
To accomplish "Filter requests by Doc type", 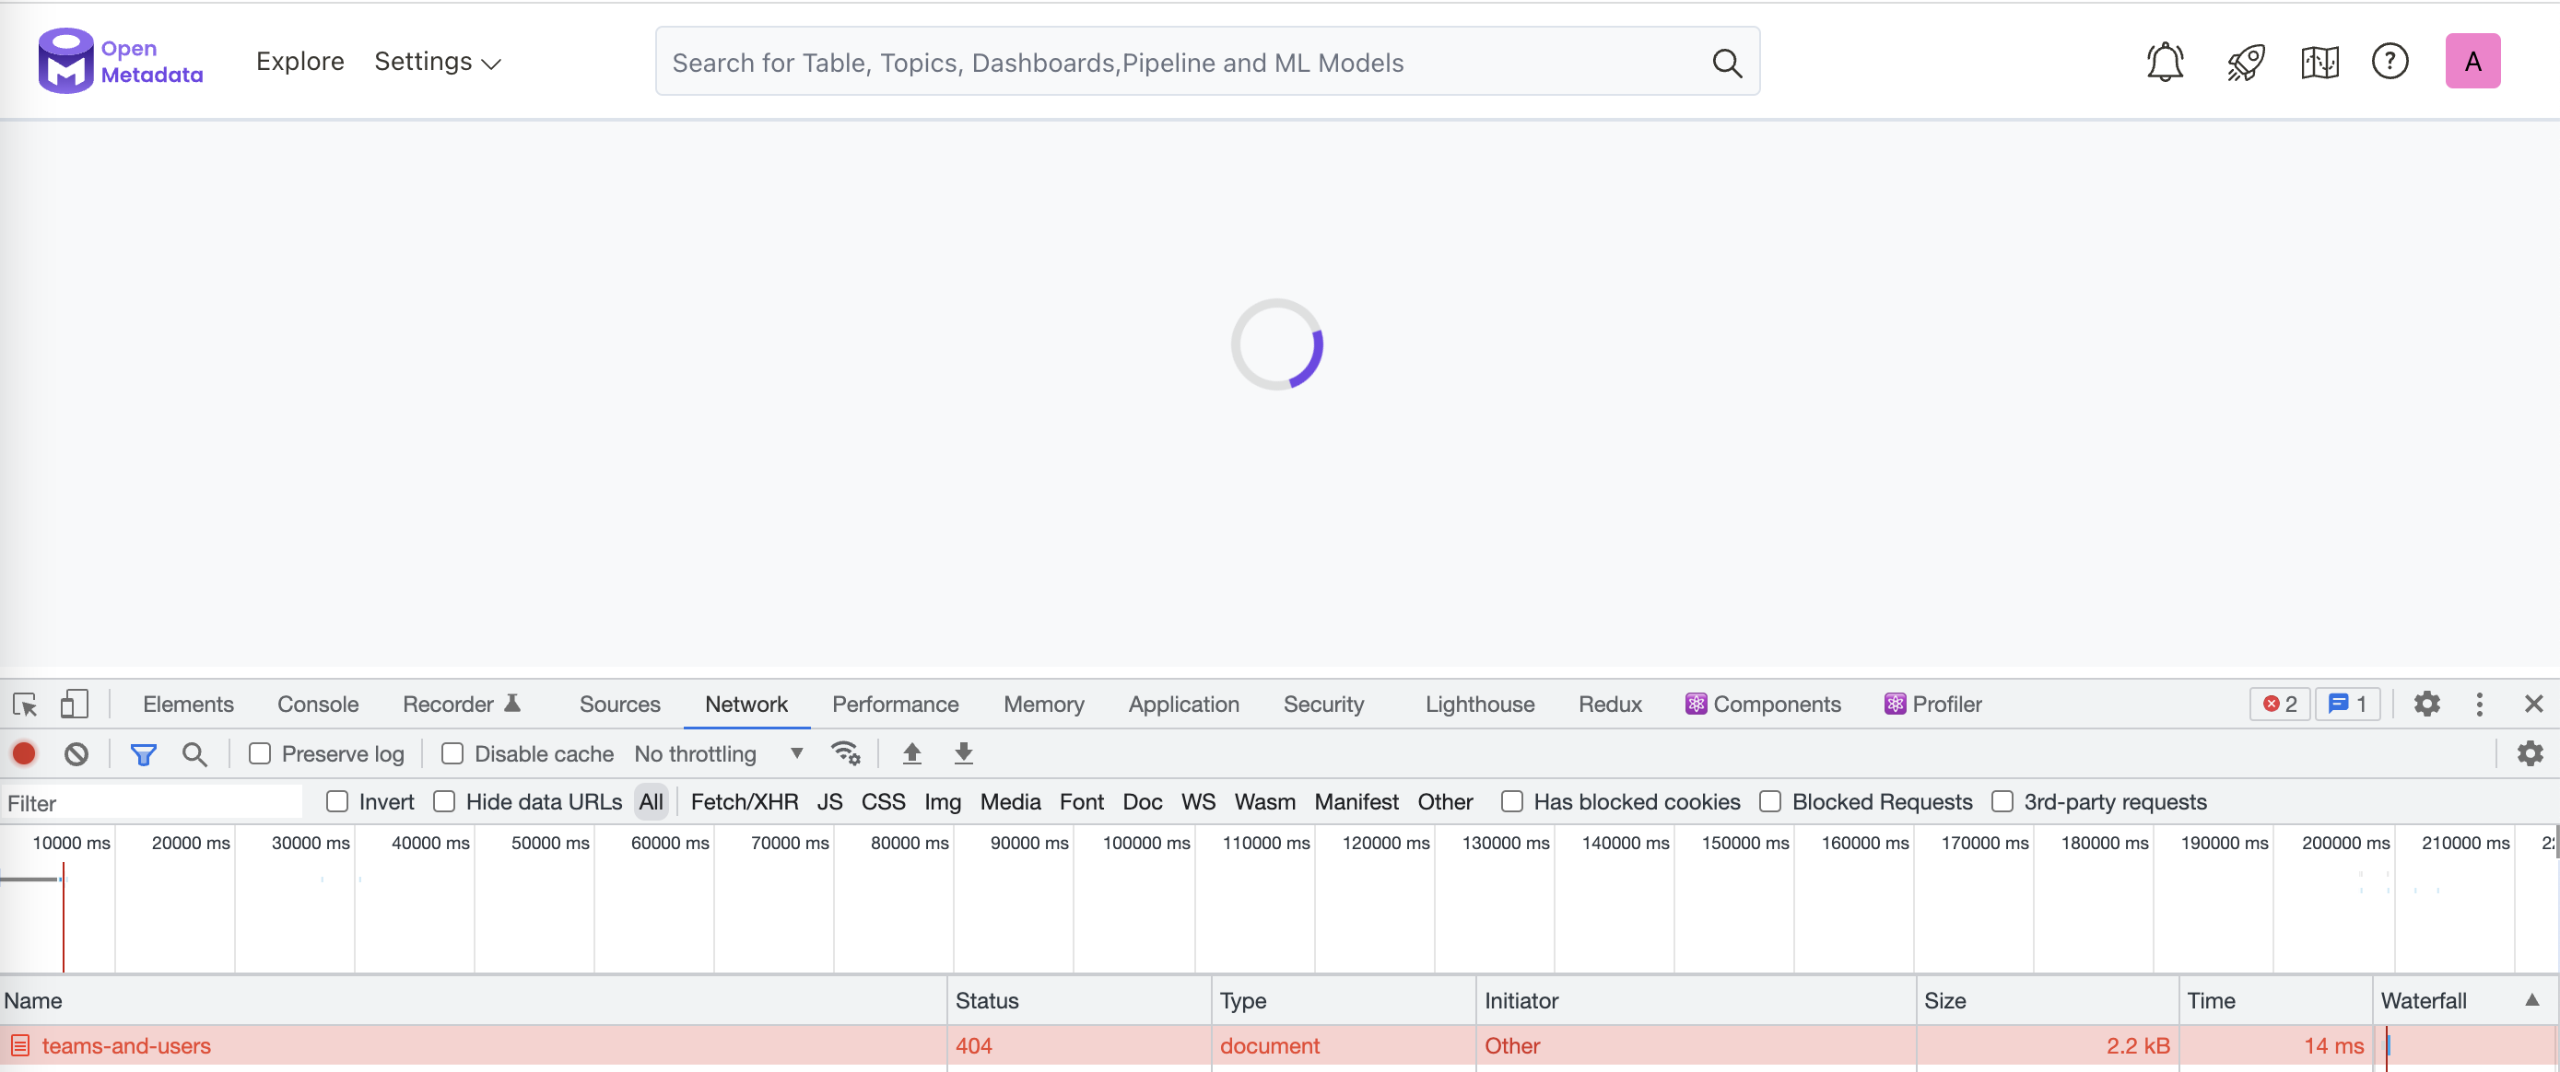I will point(1142,802).
